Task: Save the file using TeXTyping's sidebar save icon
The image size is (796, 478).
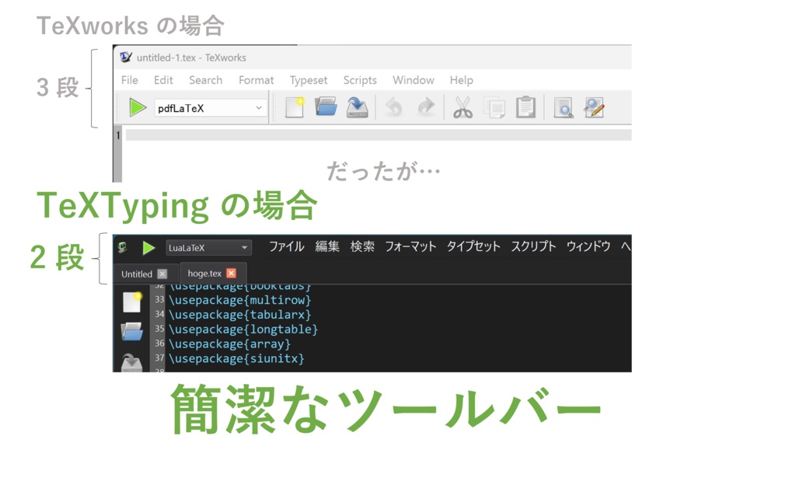Action: (131, 359)
